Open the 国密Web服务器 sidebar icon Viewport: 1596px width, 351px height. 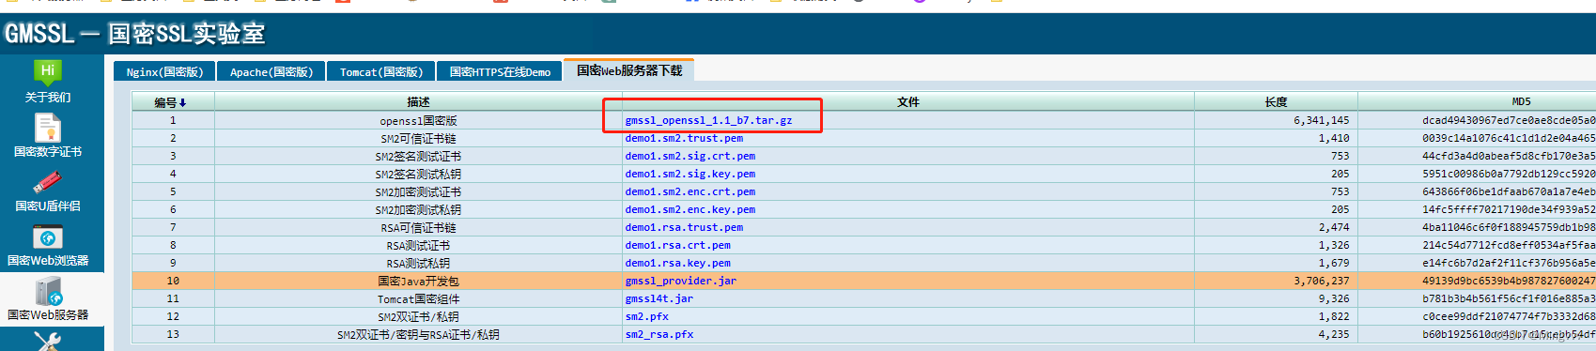coord(48,292)
